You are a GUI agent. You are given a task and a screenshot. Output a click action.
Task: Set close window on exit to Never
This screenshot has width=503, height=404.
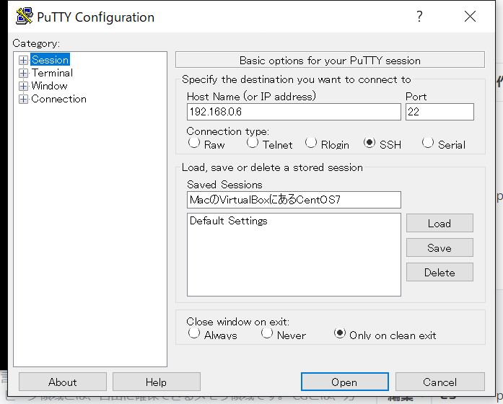(x=266, y=333)
